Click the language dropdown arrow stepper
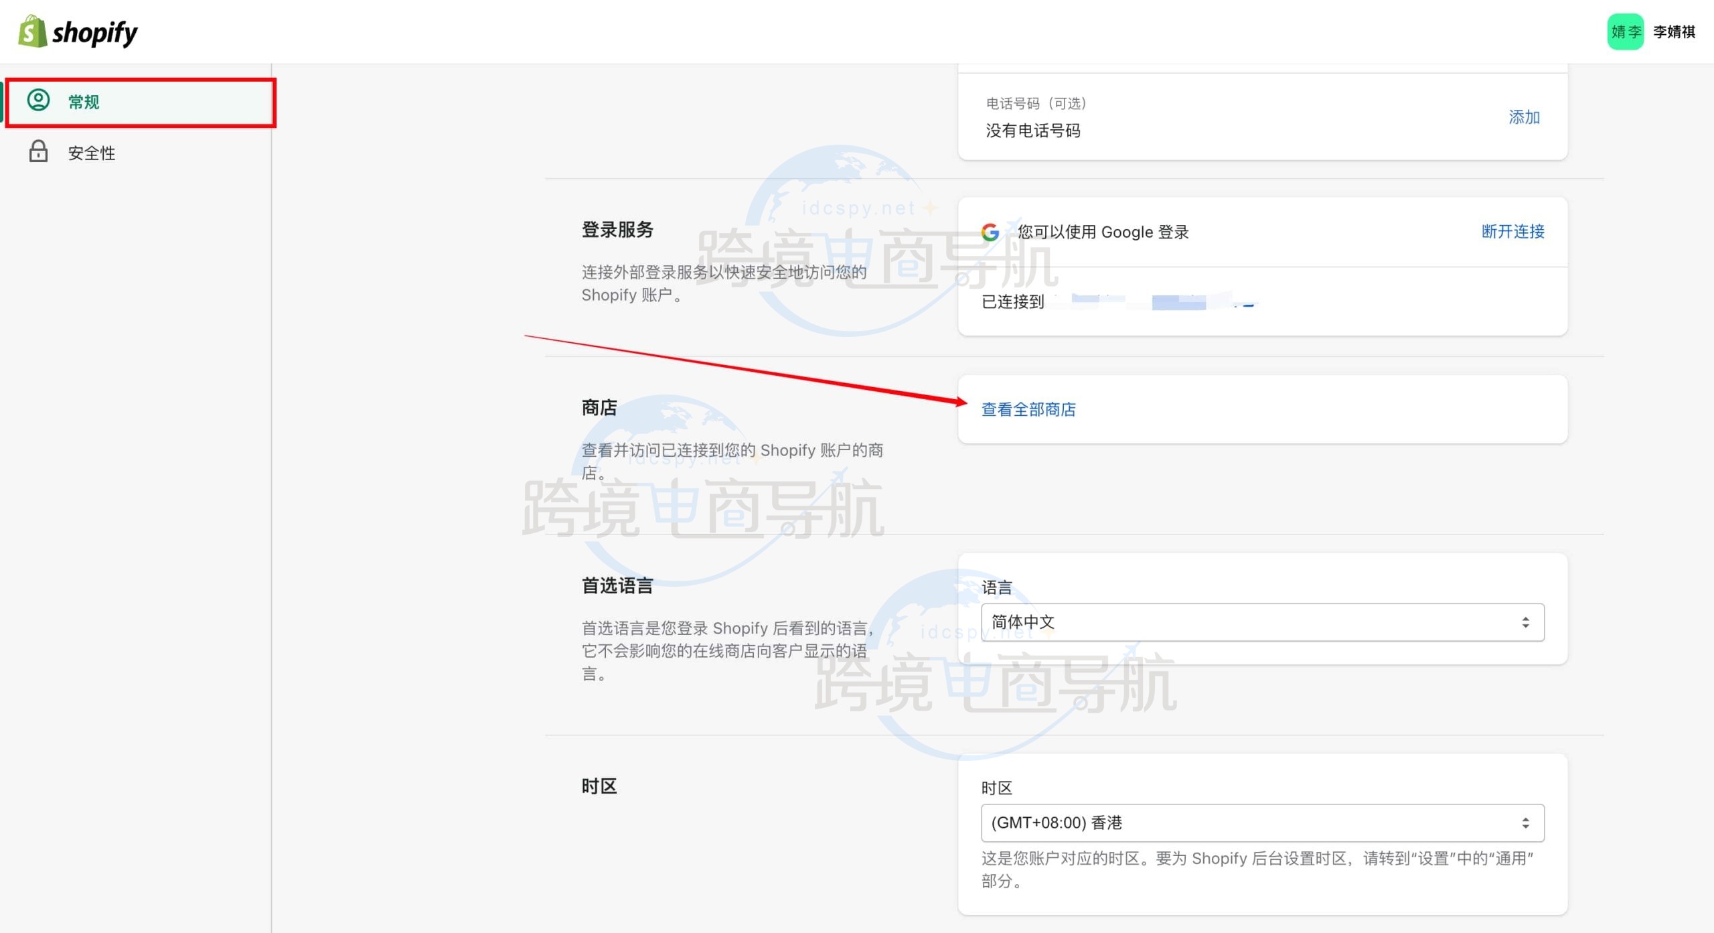The image size is (1714, 933). [x=1525, y=622]
